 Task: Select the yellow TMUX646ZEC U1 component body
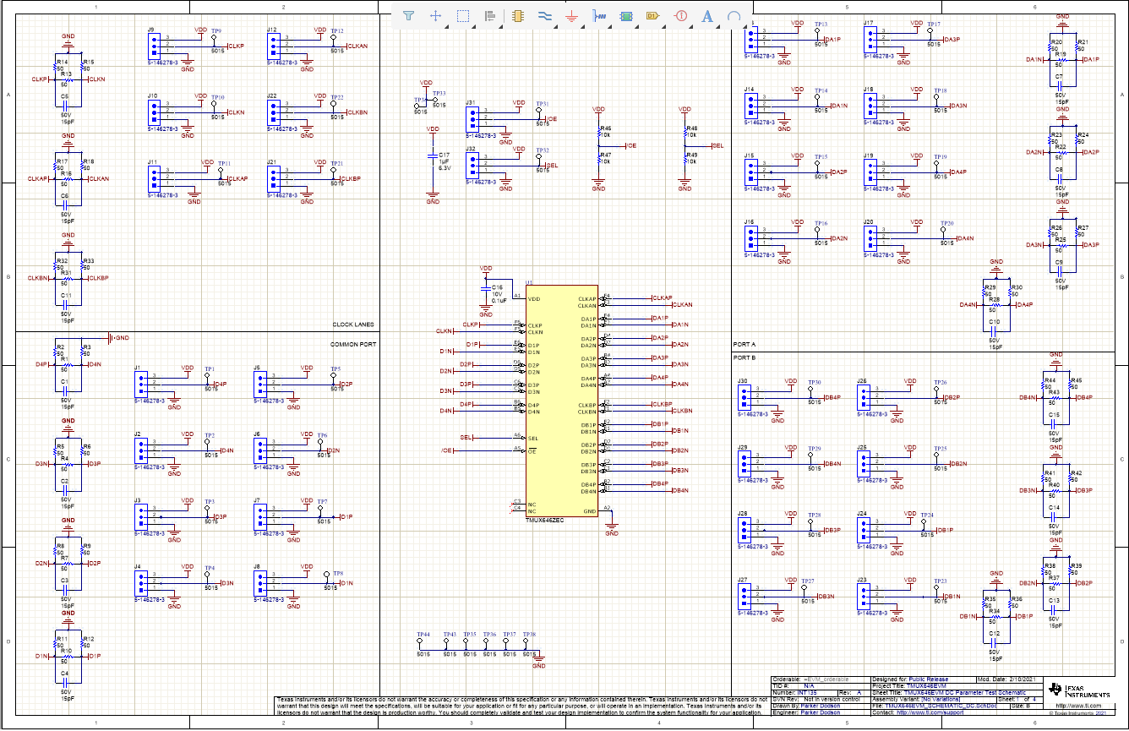tap(561, 397)
